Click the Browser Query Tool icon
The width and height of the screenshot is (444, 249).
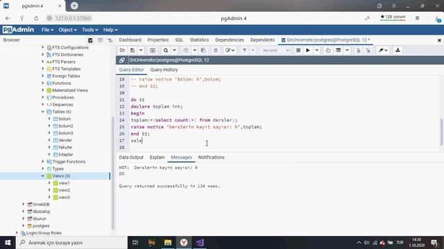(x=90, y=40)
